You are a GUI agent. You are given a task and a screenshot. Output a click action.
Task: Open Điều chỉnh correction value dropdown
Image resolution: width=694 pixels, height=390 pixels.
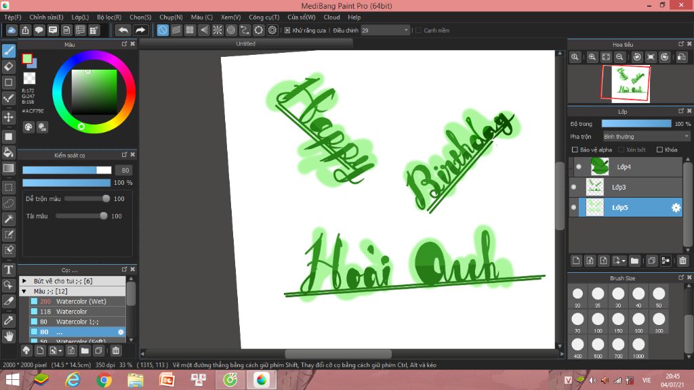[x=385, y=30]
